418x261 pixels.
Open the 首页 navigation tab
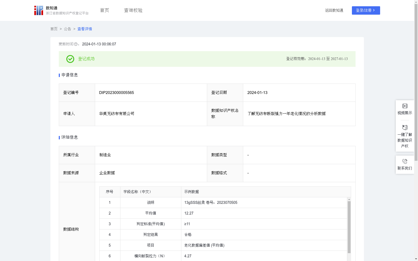pos(104,10)
